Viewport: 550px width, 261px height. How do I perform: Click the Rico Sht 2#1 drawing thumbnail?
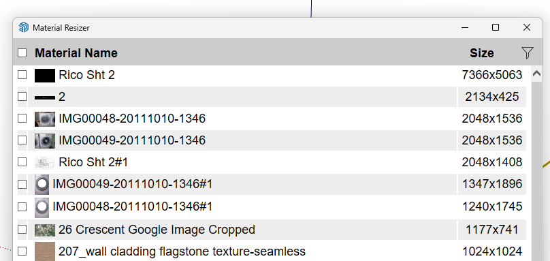45,163
